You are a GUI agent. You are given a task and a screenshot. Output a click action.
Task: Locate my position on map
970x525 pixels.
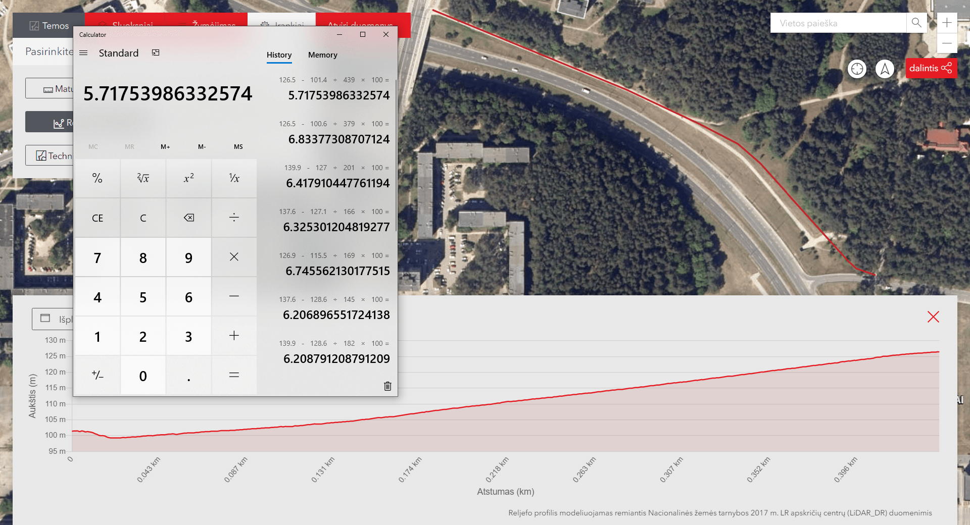click(857, 69)
